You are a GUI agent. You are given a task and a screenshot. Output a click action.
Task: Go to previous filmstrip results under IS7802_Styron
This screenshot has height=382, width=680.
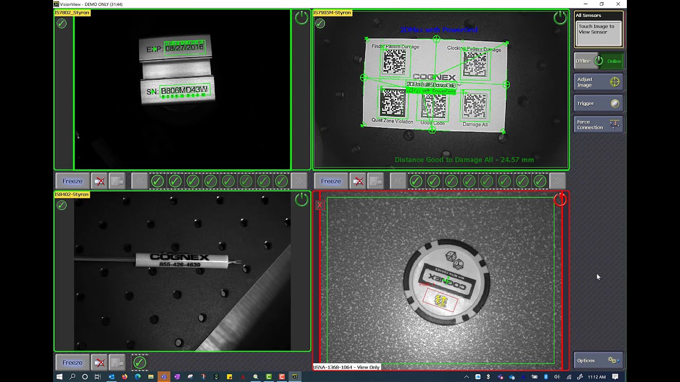(x=140, y=181)
